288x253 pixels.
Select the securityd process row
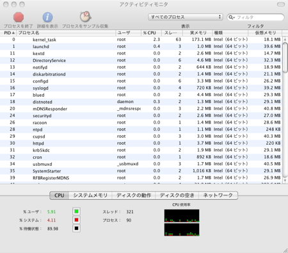pyautogui.click(x=141, y=115)
